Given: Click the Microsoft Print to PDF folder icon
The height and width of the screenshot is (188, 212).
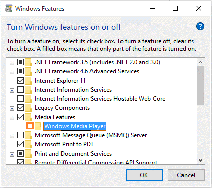Looking at the screenshot, I should pos(28,144).
